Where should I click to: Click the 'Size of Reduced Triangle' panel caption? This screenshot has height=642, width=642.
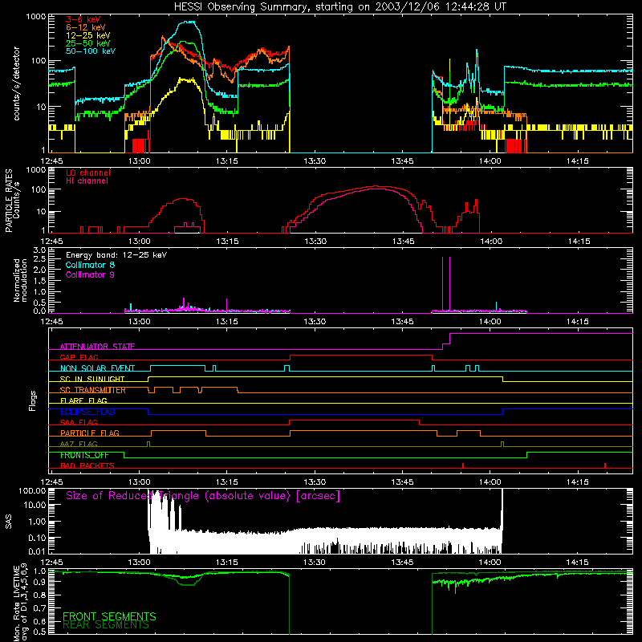[203, 496]
